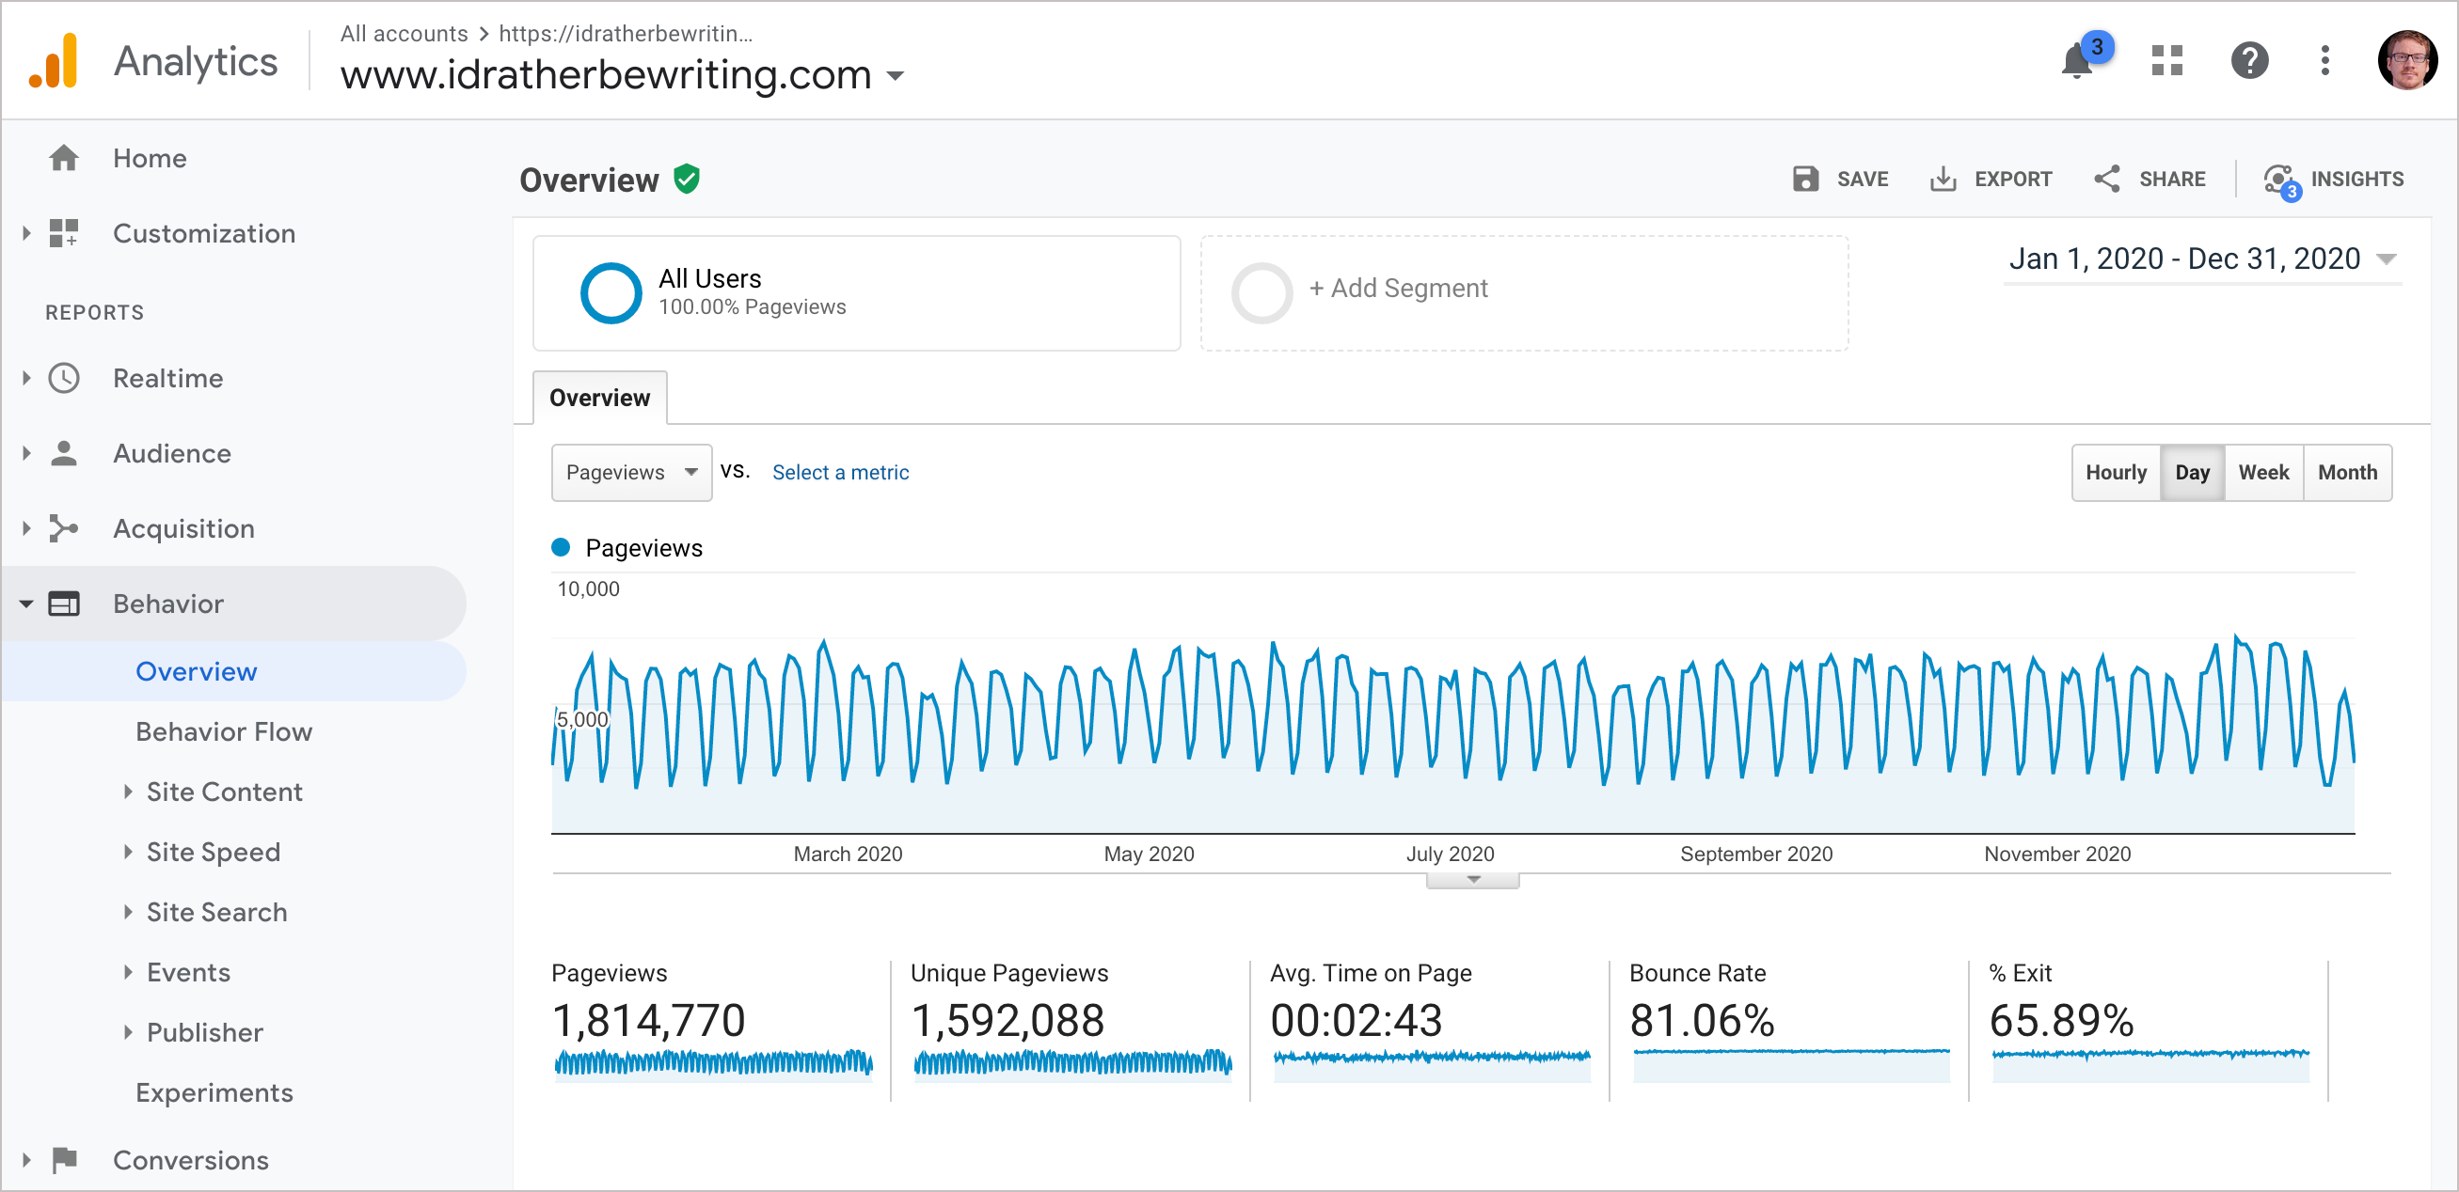Click the Conversions flag icon
Viewport: 2459px width, 1192px height.
(x=64, y=1160)
